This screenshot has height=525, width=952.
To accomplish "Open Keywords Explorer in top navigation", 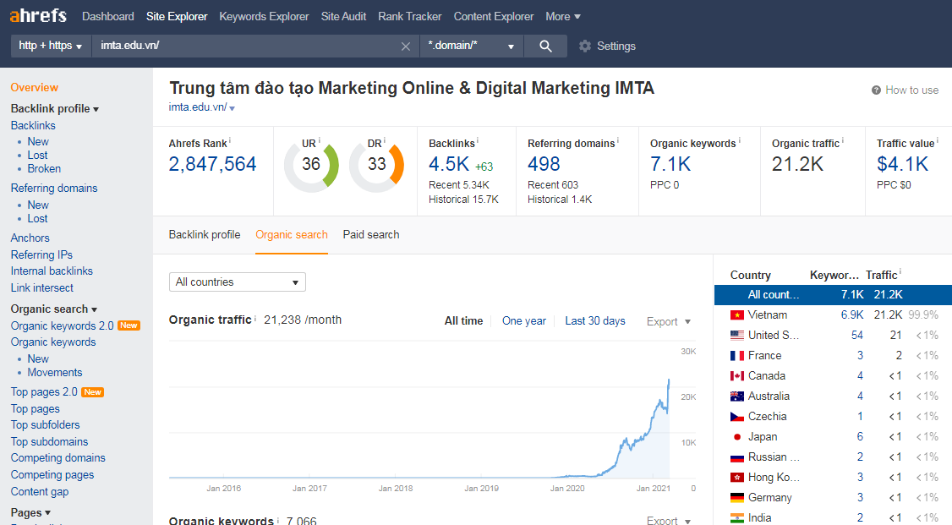I will tap(264, 16).
